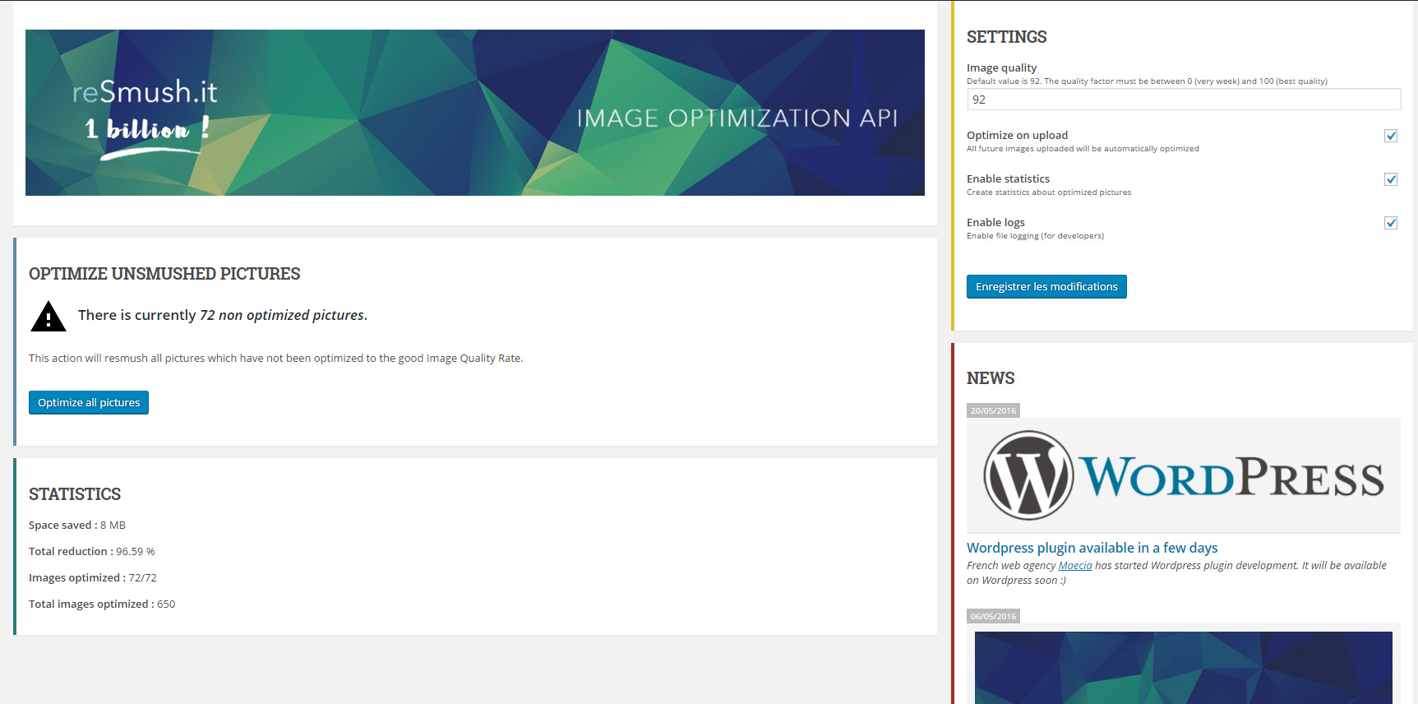This screenshot has height=704, width=1418.
Task: Click the 'Optimize on upload' label text
Action: (1017, 136)
